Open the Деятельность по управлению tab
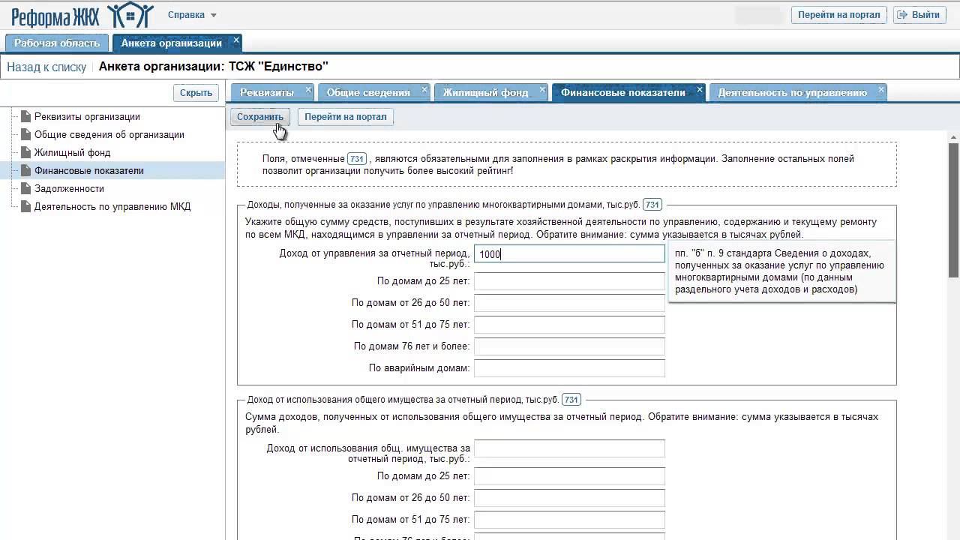This screenshot has height=540, width=960. tap(792, 92)
